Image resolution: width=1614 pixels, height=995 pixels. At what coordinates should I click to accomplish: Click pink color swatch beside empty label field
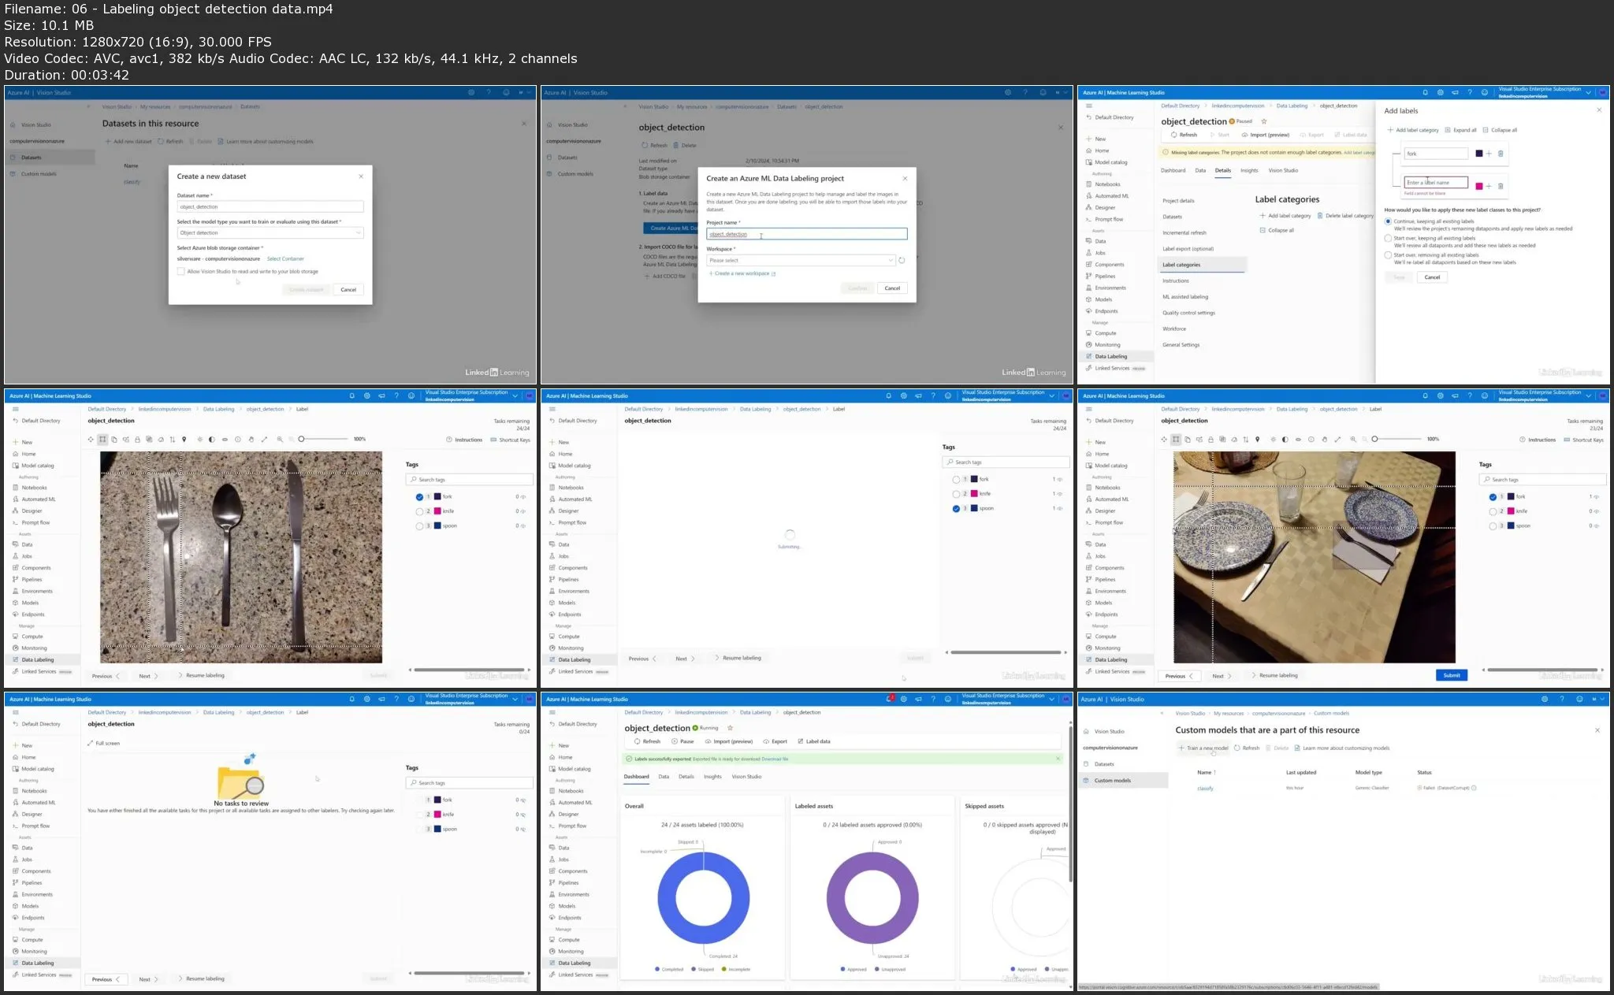pyautogui.click(x=1479, y=186)
